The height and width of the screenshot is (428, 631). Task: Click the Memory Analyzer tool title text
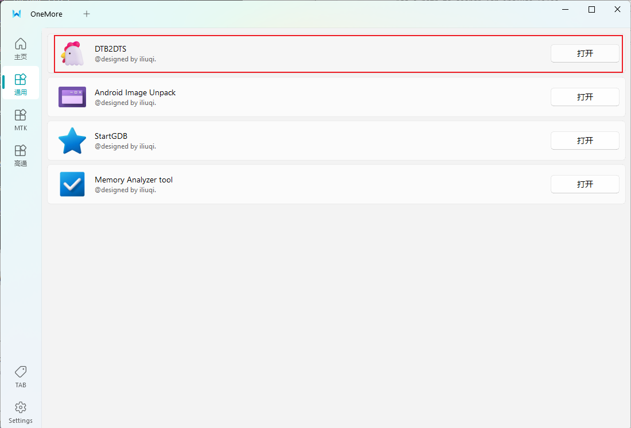[x=134, y=180]
